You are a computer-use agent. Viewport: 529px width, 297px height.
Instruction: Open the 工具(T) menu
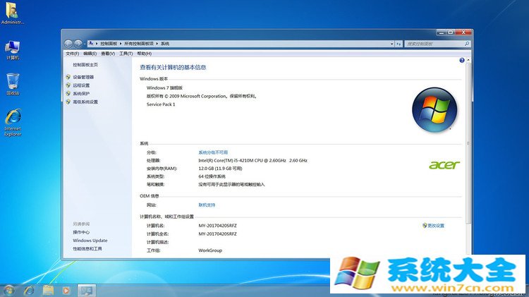[126, 54]
